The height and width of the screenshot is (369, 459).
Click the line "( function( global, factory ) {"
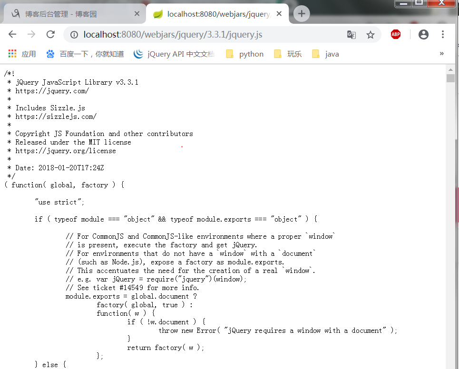(64, 185)
